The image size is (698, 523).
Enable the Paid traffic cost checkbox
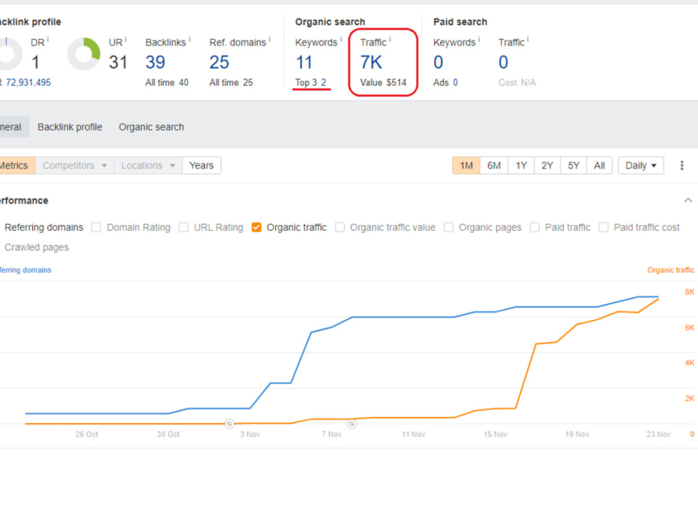click(604, 227)
